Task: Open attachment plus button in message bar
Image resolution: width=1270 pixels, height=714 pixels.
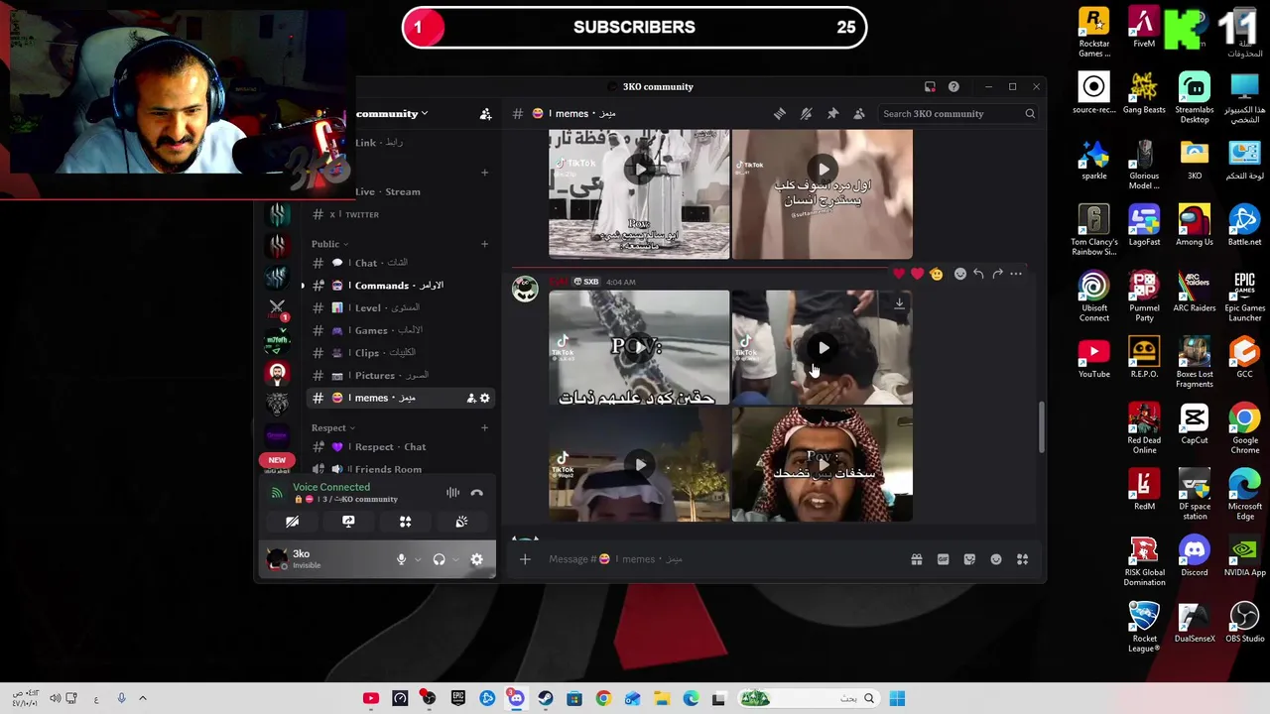Action: (525, 559)
